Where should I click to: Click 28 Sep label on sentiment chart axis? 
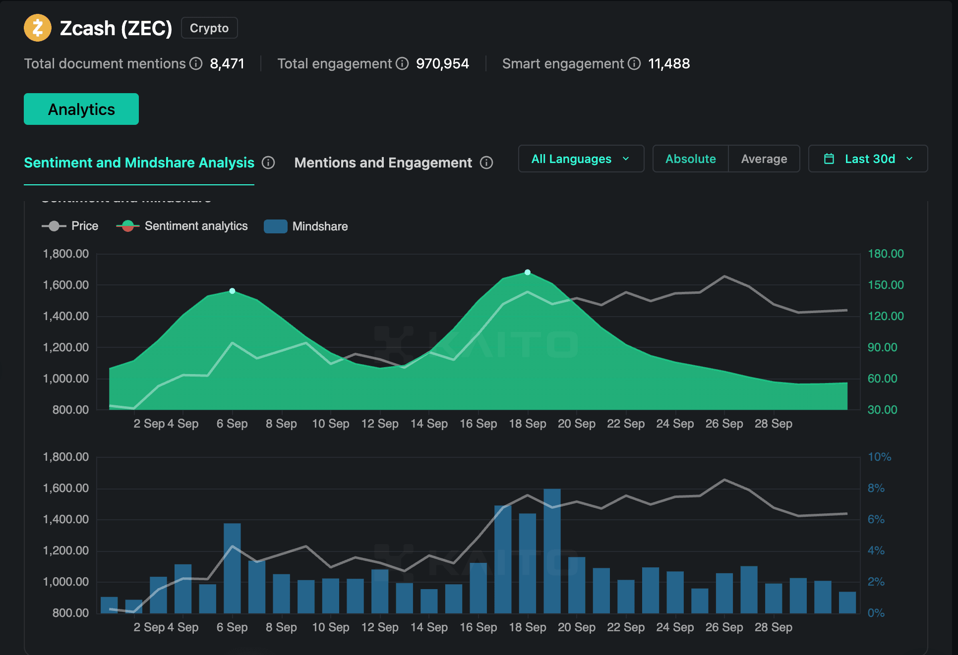click(x=773, y=424)
